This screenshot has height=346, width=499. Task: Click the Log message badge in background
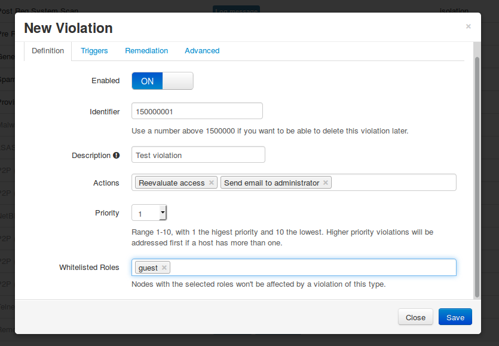(236, 10)
